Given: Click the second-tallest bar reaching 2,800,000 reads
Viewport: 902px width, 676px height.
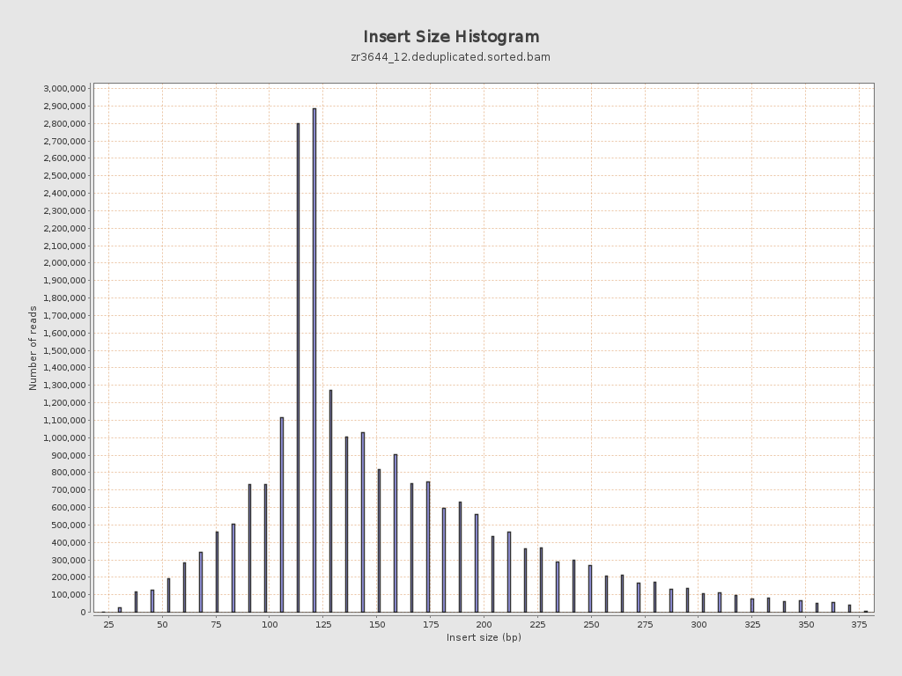Looking at the screenshot, I should [x=298, y=368].
